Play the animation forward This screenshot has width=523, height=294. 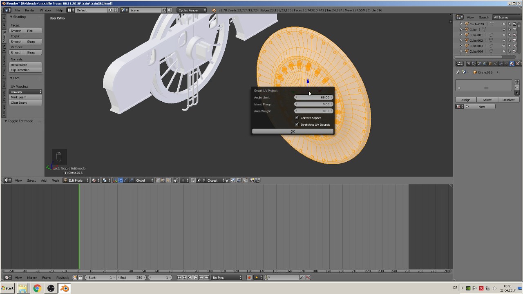coord(195,278)
